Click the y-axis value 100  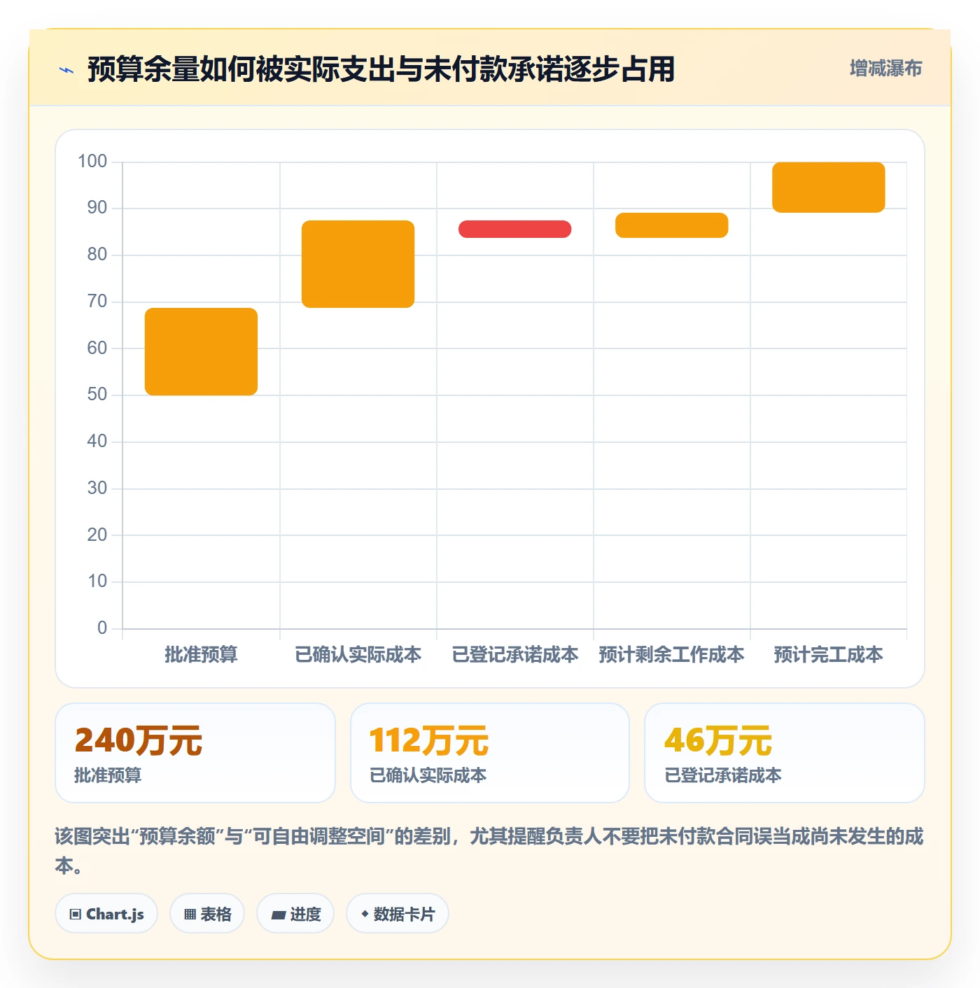pyautogui.click(x=92, y=161)
